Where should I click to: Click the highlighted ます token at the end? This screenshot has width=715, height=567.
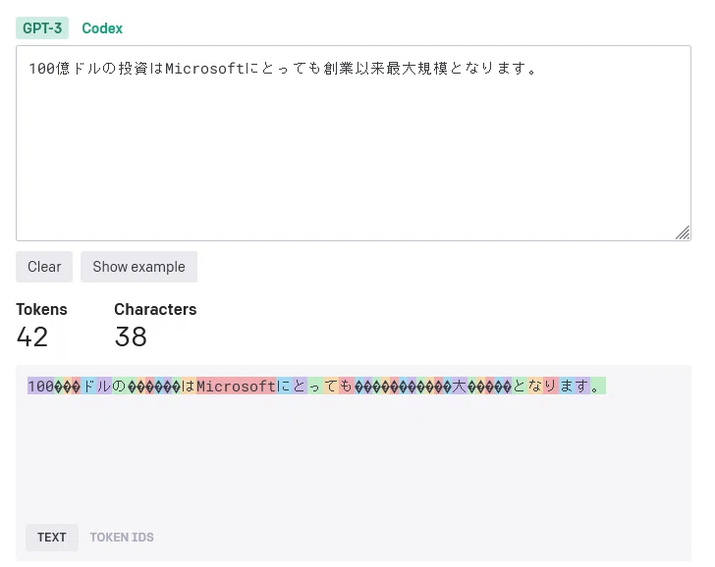[x=575, y=387]
